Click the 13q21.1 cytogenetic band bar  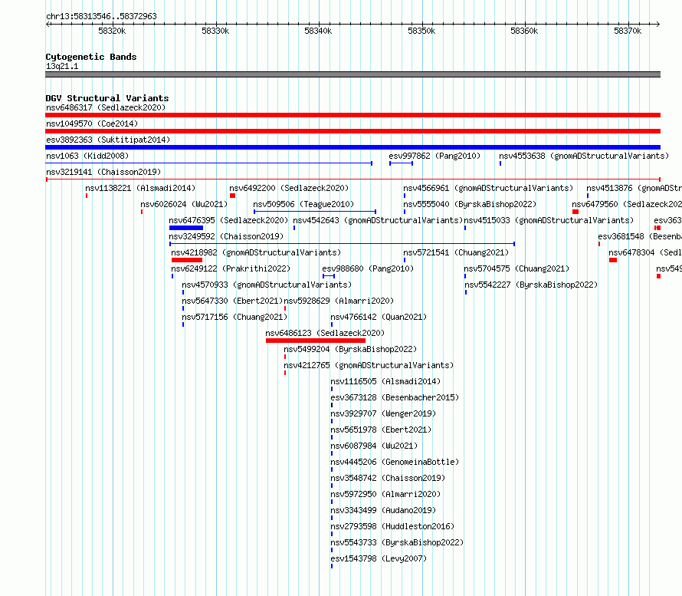(352, 74)
